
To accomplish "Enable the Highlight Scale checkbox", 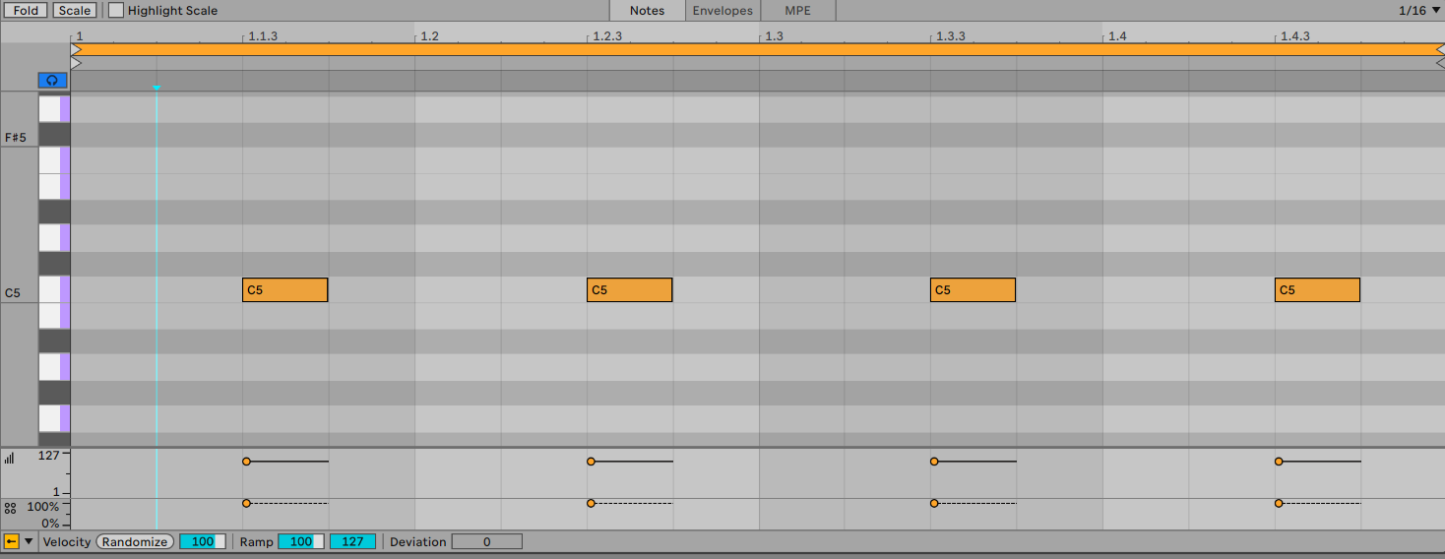I will coord(116,11).
